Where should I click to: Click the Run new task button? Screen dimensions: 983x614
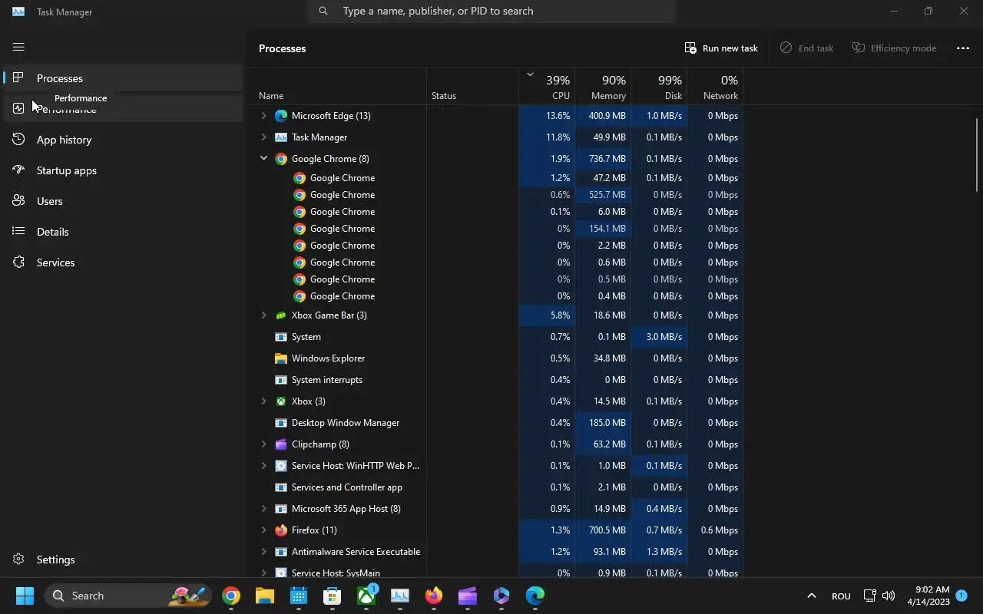721,48
